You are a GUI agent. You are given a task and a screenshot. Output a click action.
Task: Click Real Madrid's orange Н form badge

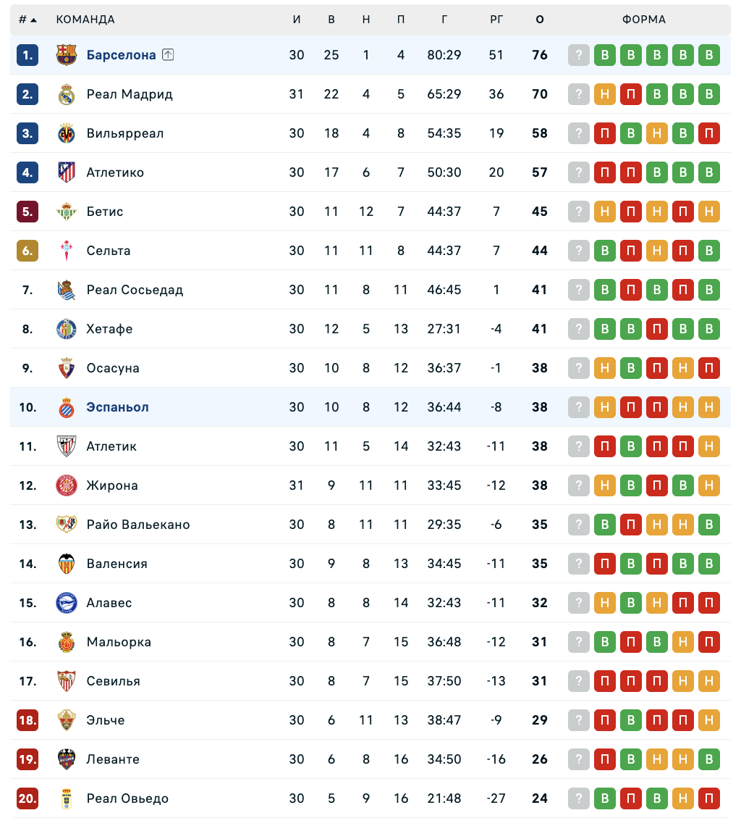tap(605, 94)
